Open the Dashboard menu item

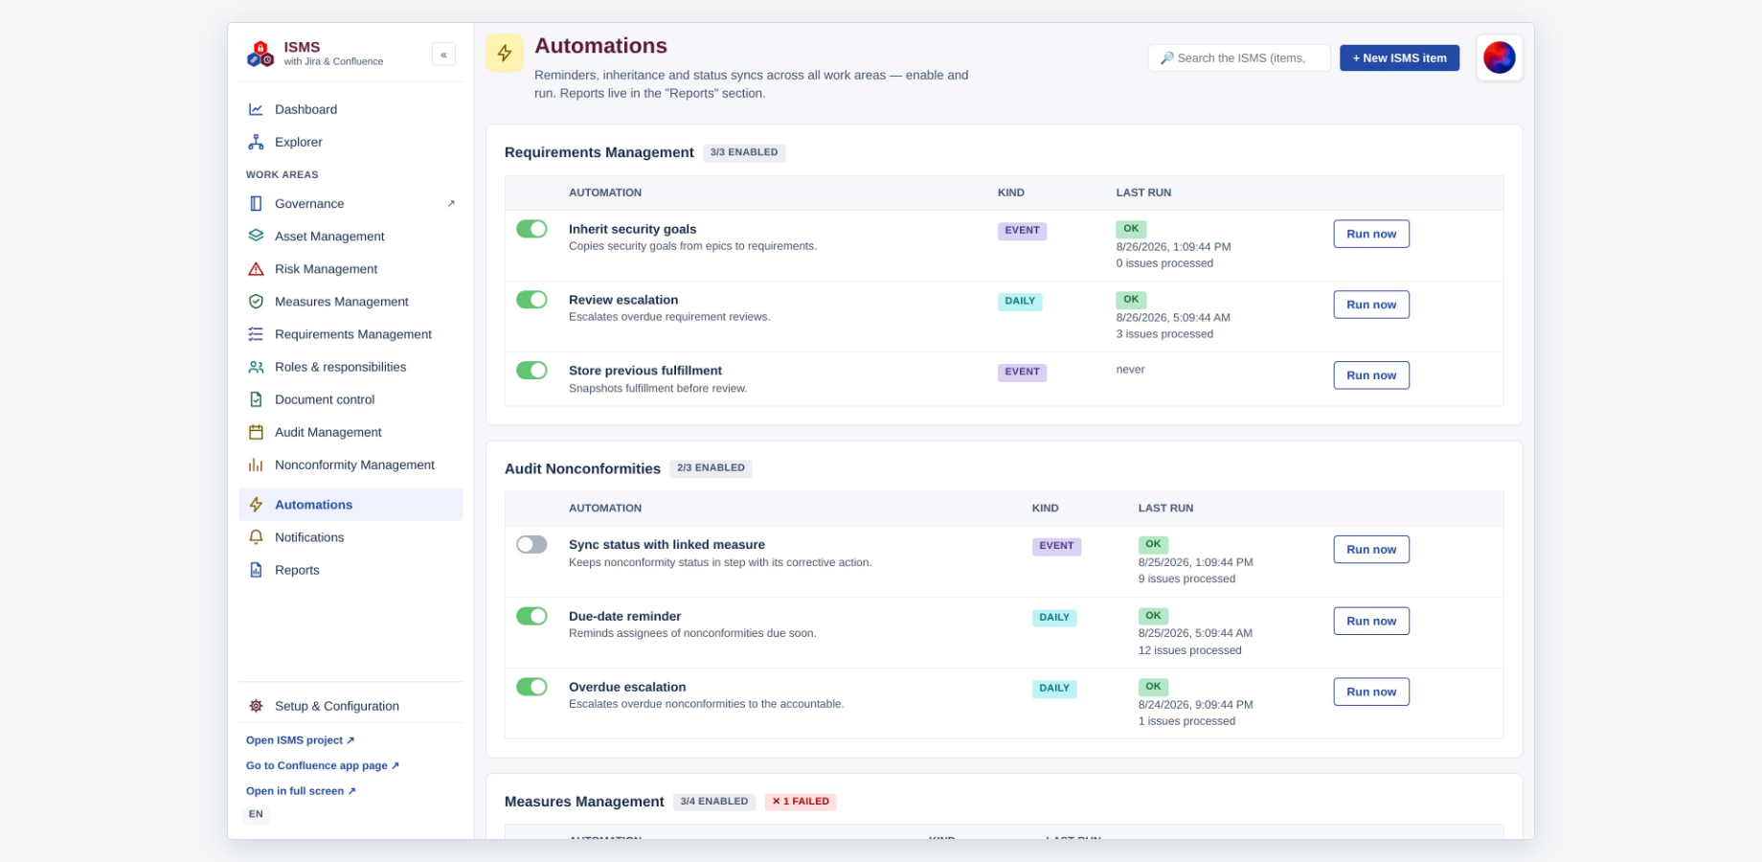point(350,109)
